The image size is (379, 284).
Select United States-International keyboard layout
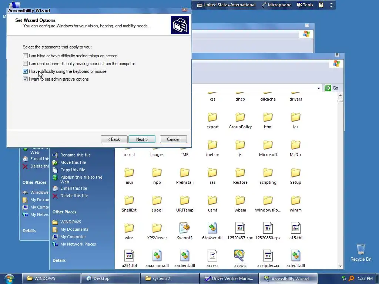226,5
